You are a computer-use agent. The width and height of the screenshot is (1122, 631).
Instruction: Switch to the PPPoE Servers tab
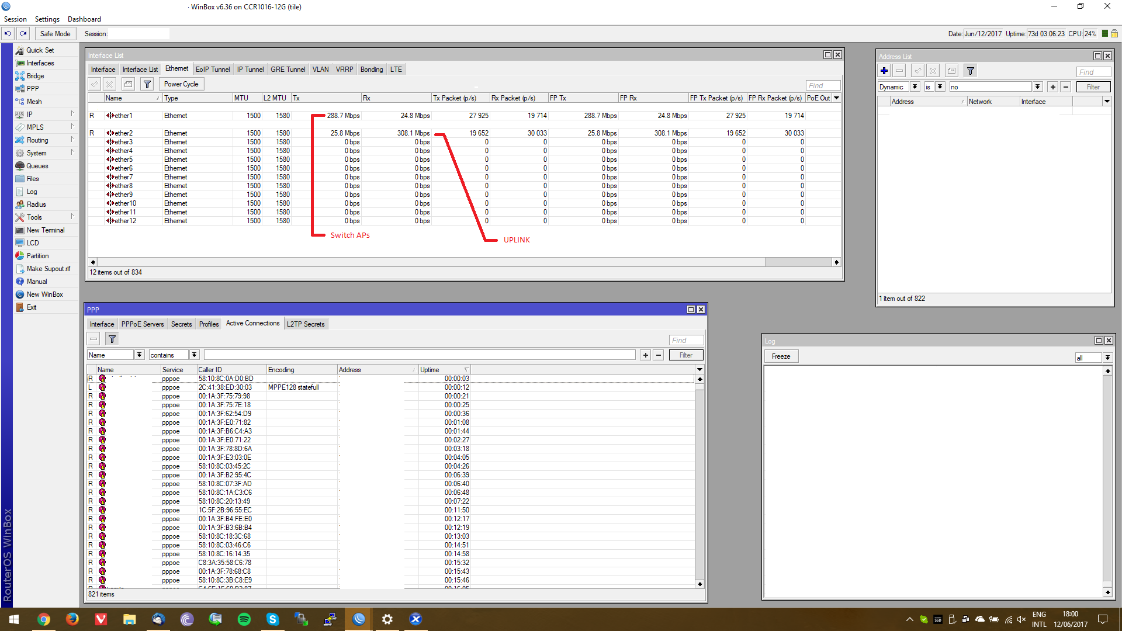click(x=143, y=324)
